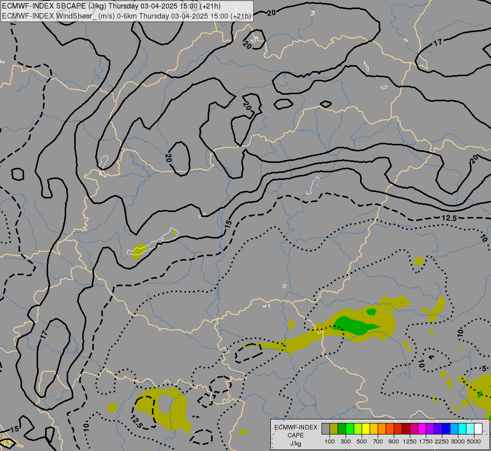Viewport: 491px width, 451px height.
Task: Pick the bright magenta legend swatch
Action: pos(422,428)
